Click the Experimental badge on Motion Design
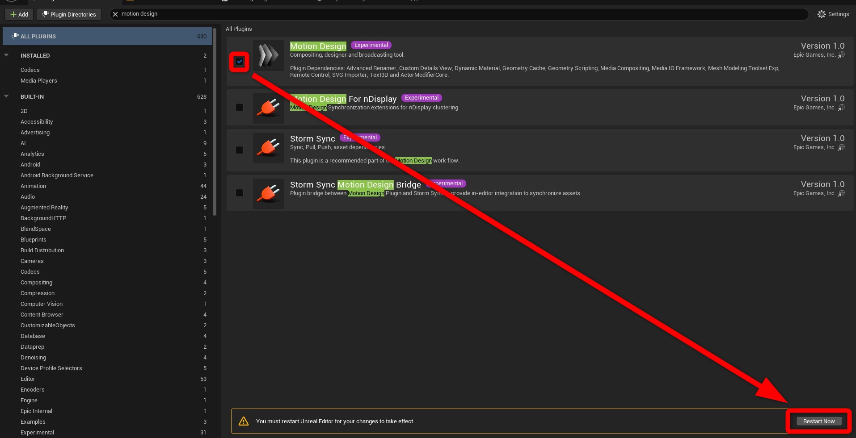This screenshot has width=856, height=438. [x=371, y=45]
